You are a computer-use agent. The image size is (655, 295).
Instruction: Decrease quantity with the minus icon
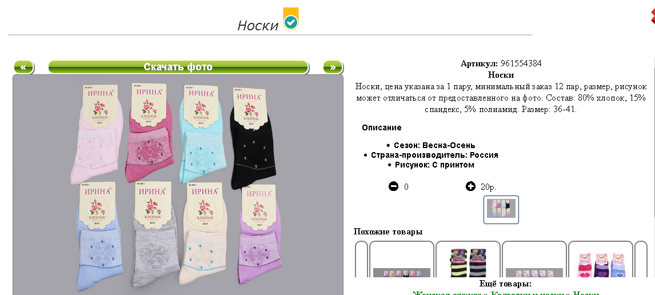click(393, 186)
